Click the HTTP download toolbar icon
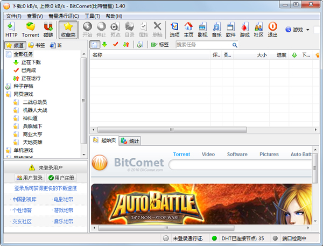This screenshot has width=323, height=246. pos(11,30)
